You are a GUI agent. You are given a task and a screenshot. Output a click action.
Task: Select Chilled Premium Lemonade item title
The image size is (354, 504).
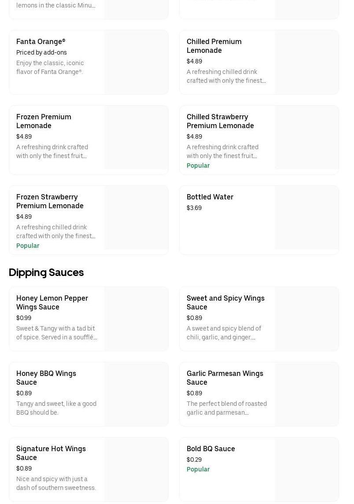(x=214, y=46)
